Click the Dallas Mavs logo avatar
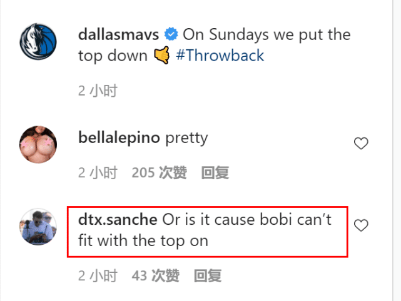 click(39, 42)
